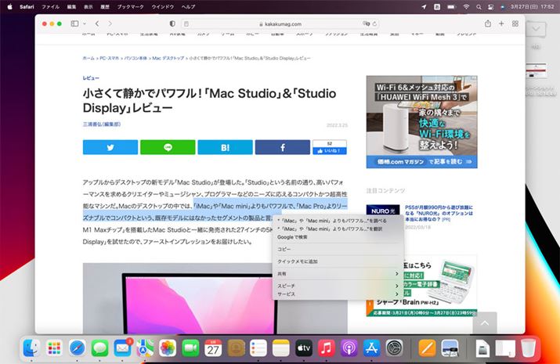Go back with the toolbar back arrow
Viewport: 560px width, 364px height.
(x=97, y=24)
